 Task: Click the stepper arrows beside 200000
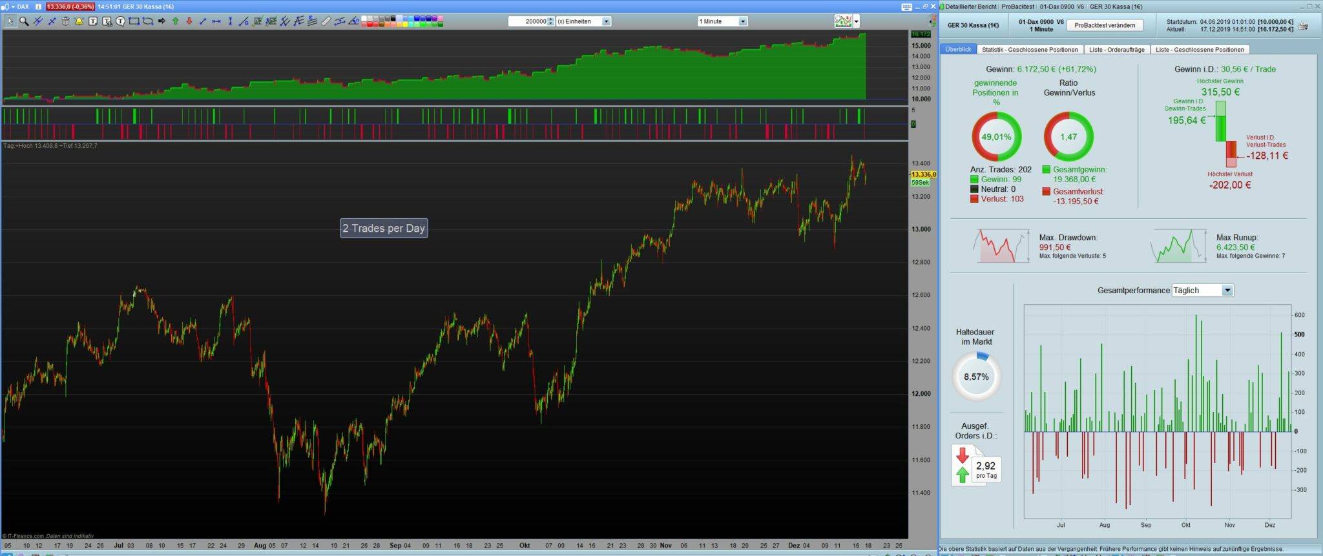pos(551,21)
